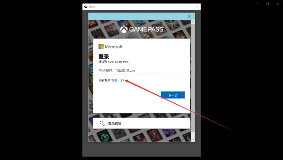
Task: Click the scrollbar up arrow
Action: point(193,22)
